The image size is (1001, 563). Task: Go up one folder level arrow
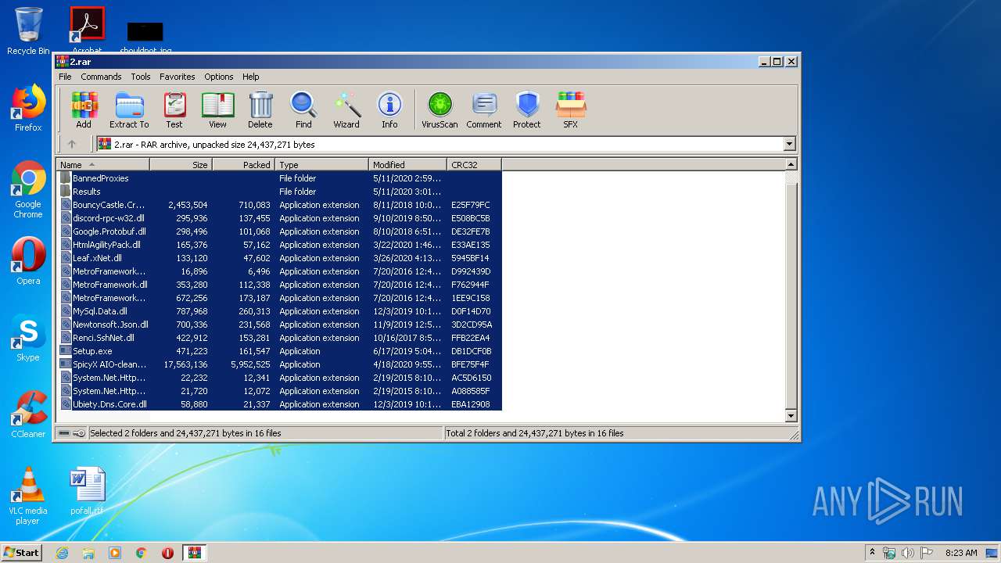[72, 144]
